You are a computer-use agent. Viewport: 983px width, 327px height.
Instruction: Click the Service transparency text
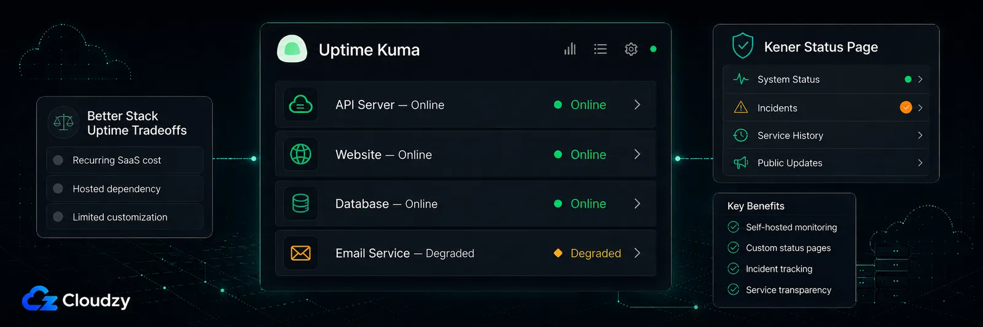tap(788, 290)
